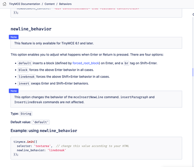The height and width of the screenshot is (167, 194).
Task: Click the 'block' inline code term
Action: 23,70
